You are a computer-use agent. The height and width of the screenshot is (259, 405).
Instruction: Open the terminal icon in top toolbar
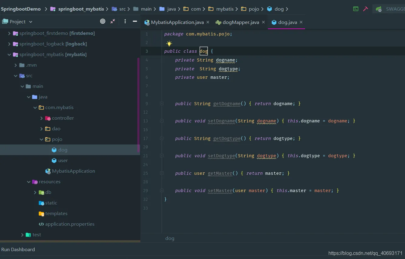(x=356, y=9)
